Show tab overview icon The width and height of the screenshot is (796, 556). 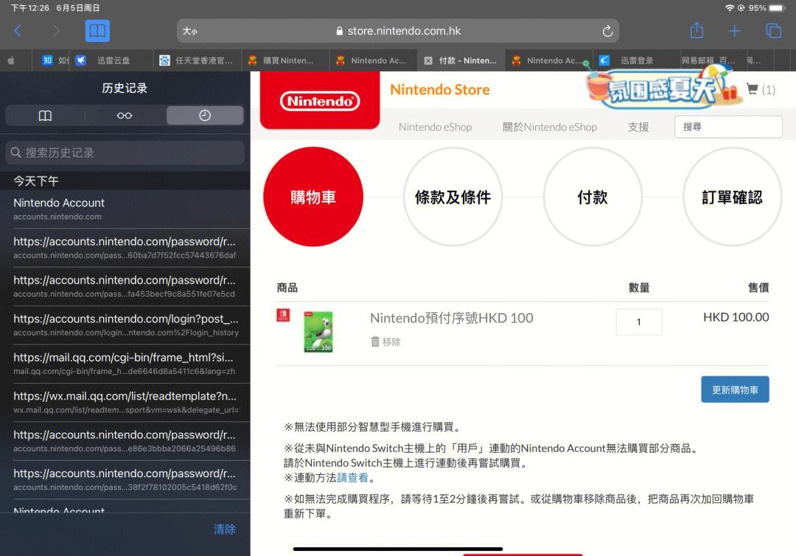773,31
